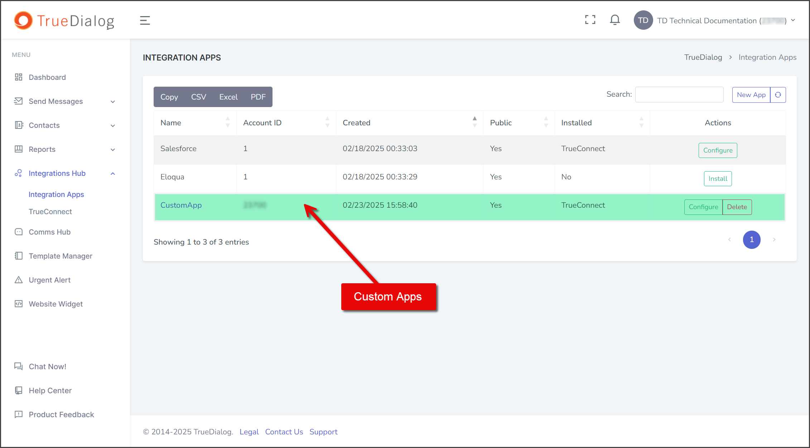Click Install for the Eloqua app
Image resolution: width=810 pixels, height=448 pixels.
[x=718, y=179]
